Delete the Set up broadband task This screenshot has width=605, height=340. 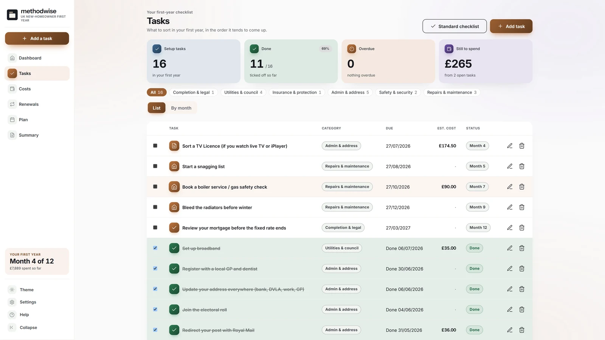pyautogui.click(x=522, y=248)
